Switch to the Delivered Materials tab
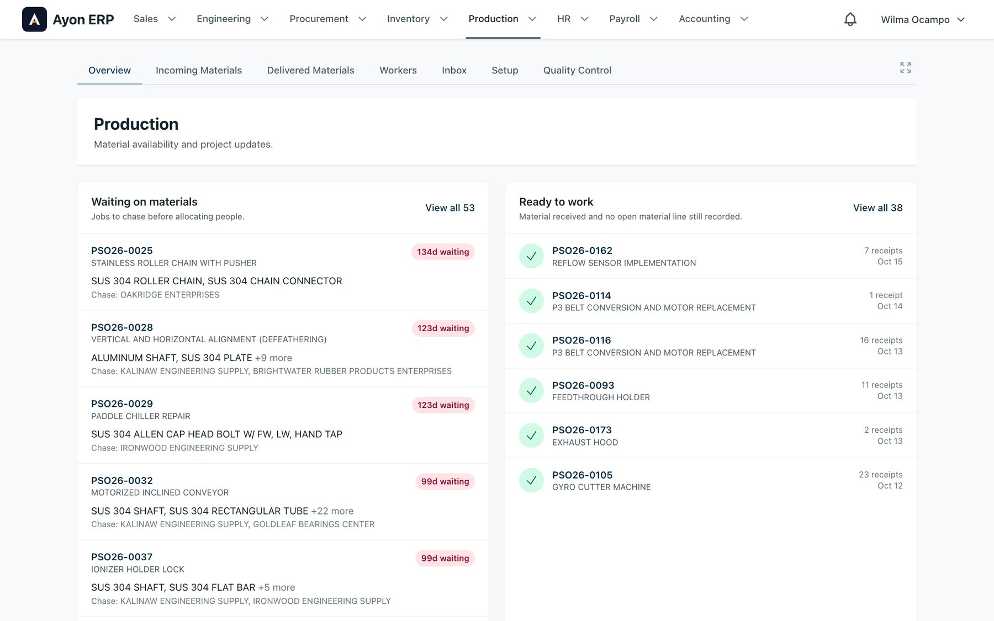Image resolution: width=994 pixels, height=621 pixels. pos(311,70)
